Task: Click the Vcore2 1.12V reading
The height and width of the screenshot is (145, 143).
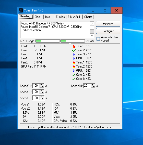Action: point(33,109)
